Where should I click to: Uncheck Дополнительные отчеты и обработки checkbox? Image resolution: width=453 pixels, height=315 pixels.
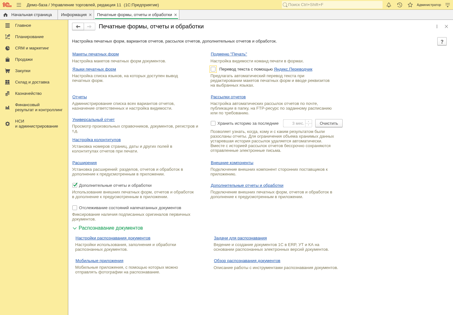(75, 186)
